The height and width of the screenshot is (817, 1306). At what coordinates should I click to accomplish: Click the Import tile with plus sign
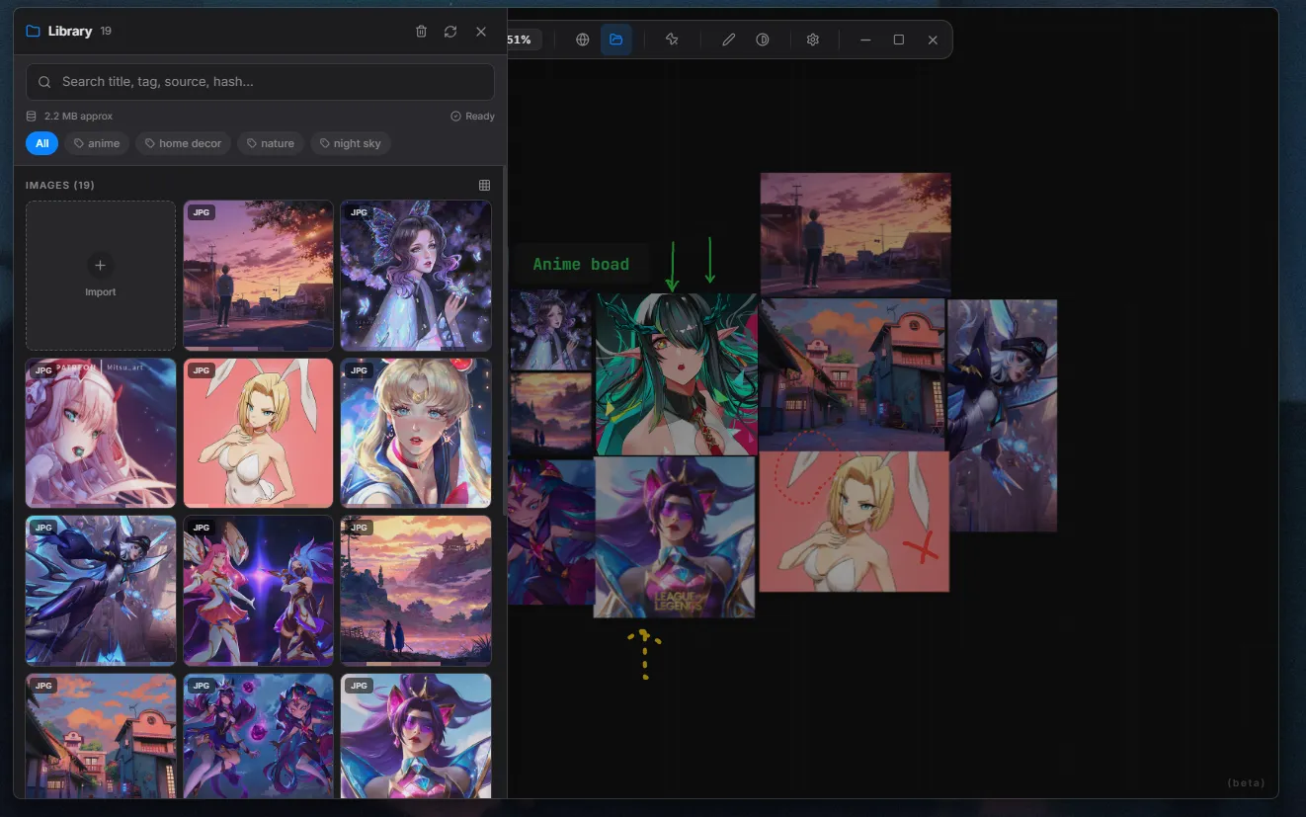tap(101, 276)
